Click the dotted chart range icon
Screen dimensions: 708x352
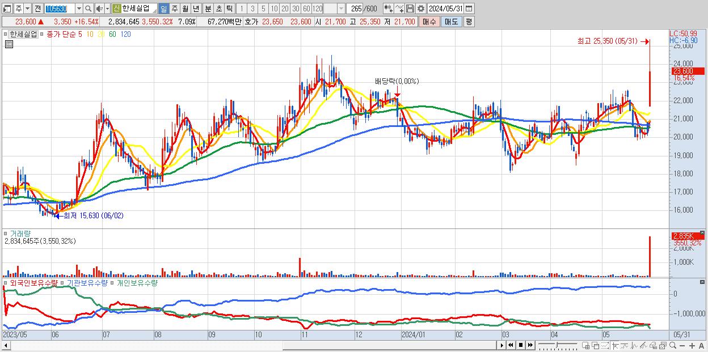[x=605, y=345]
